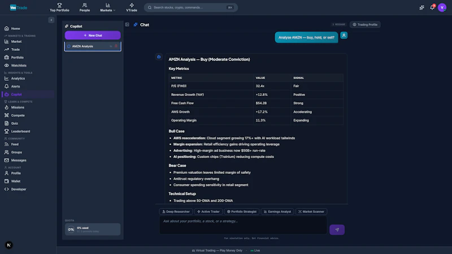The image size is (452, 254).
Task: Select the Active Trader agent
Action: pyautogui.click(x=208, y=212)
